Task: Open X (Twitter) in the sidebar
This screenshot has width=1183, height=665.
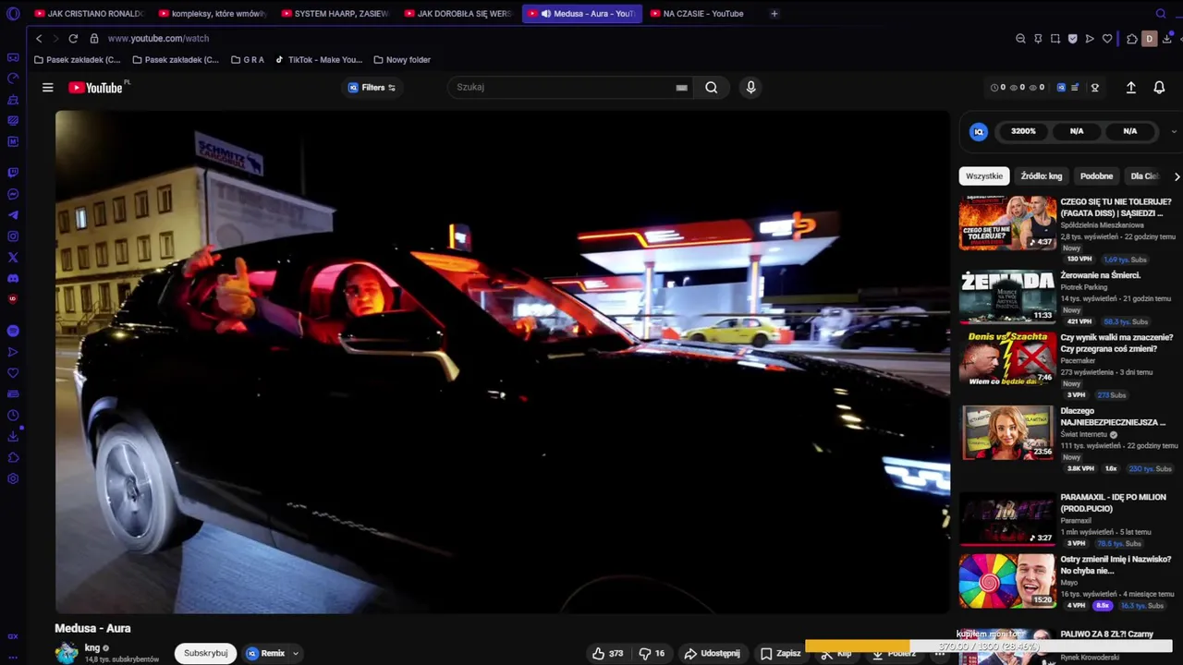Action: click(x=13, y=258)
